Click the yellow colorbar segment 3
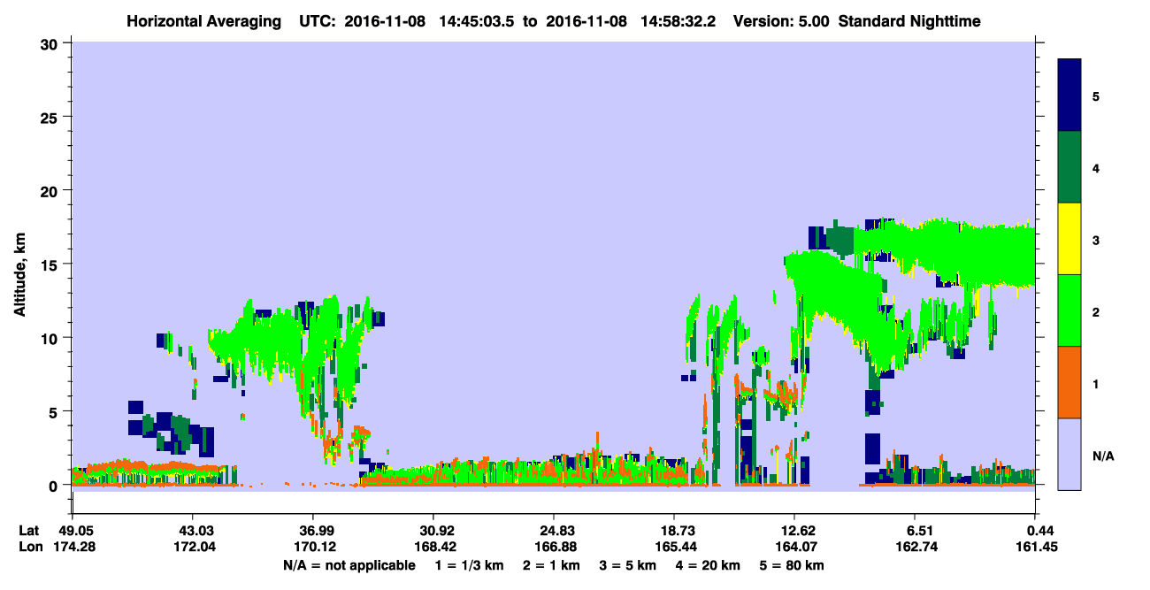 (x=1069, y=239)
